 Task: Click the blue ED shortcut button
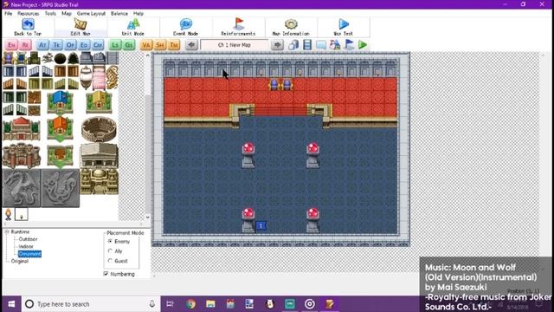tap(84, 45)
